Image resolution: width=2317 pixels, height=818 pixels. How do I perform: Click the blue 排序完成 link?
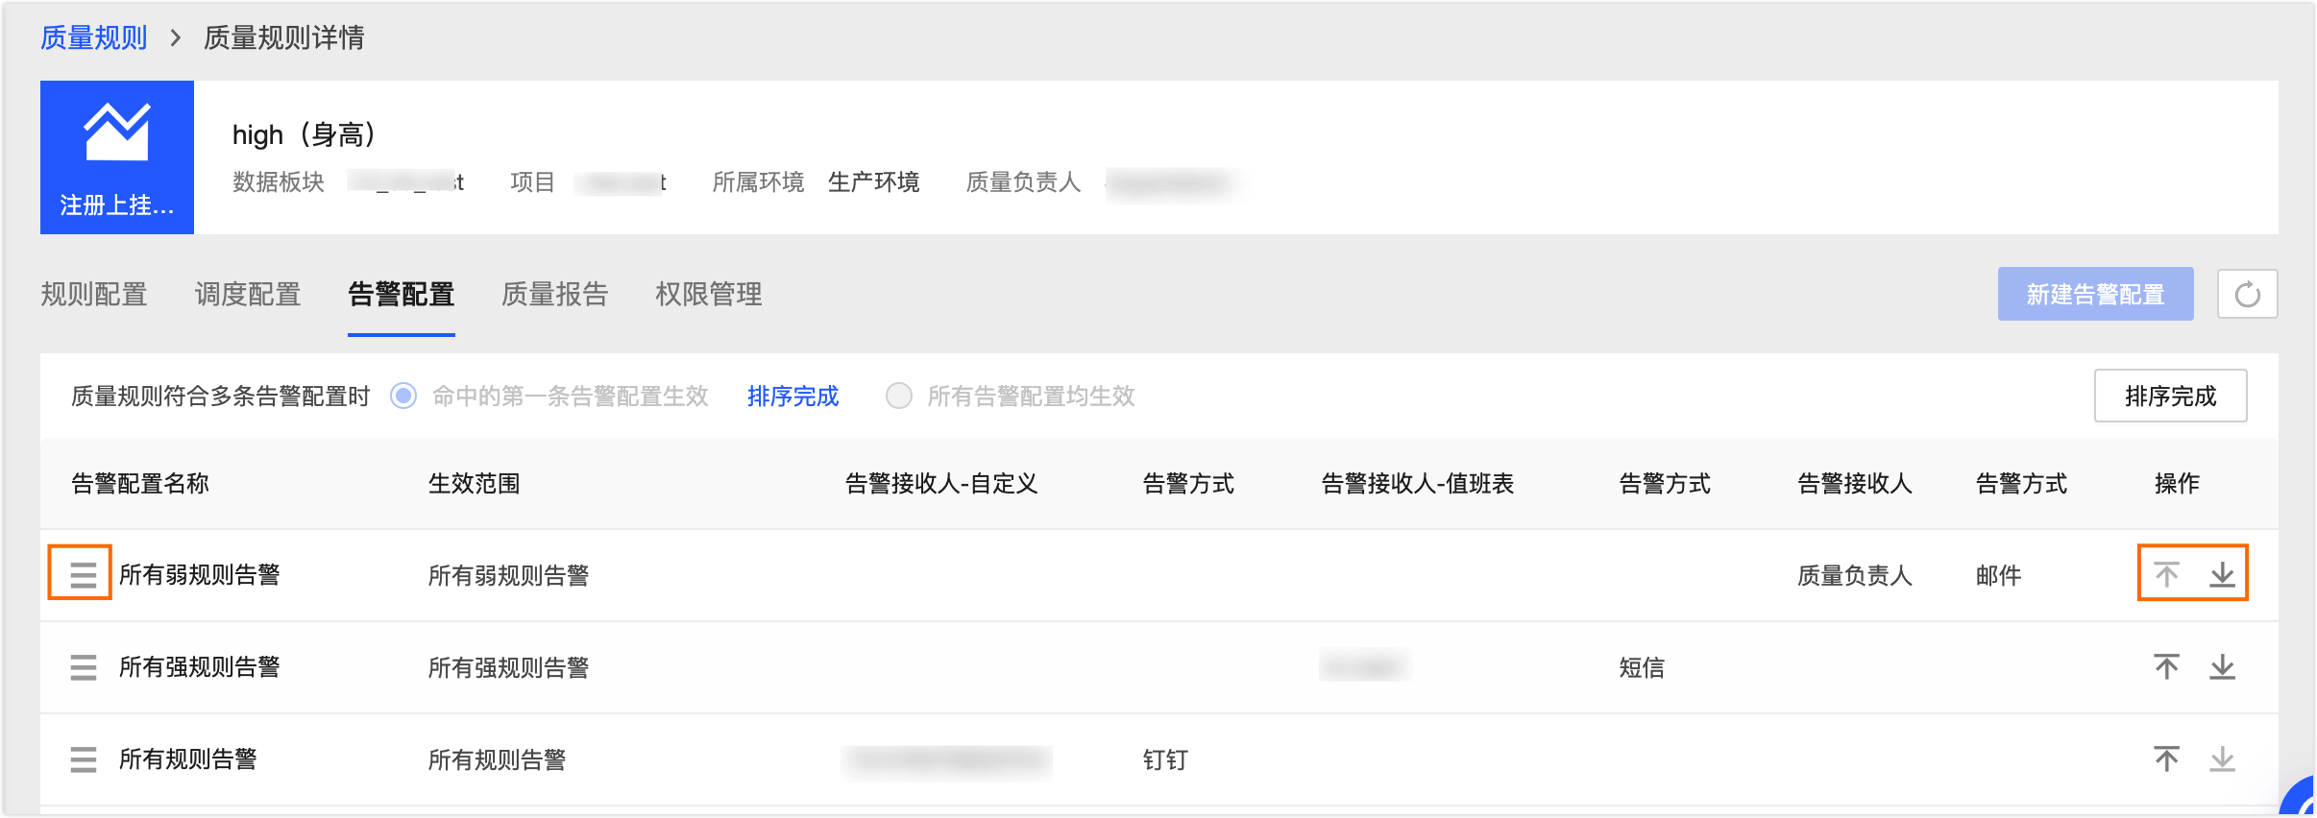pos(793,396)
